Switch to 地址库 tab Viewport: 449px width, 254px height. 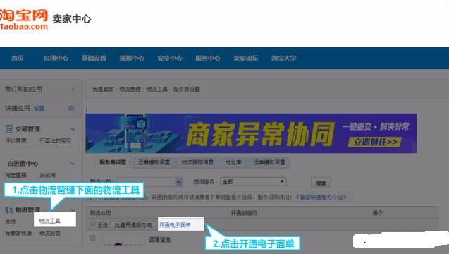click(233, 162)
